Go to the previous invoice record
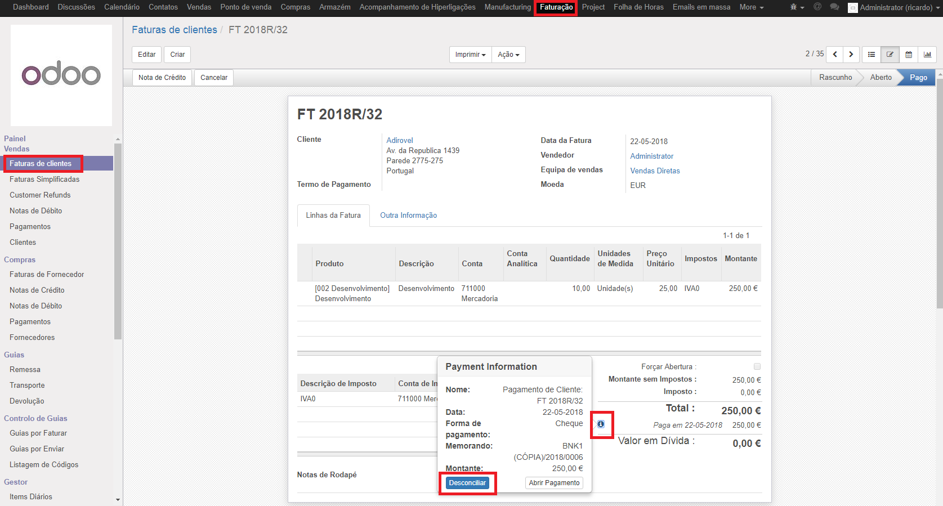The height and width of the screenshot is (506, 943). pyautogui.click(x=835, y=55)
